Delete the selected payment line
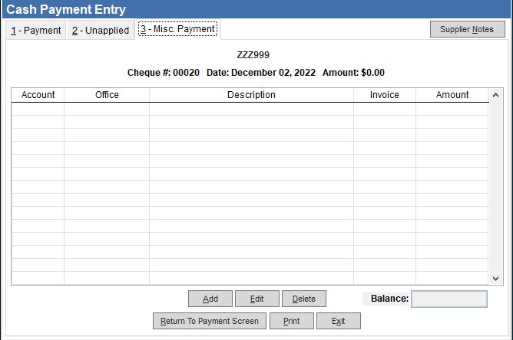513x340 pixels. click(x=304, y=299)
